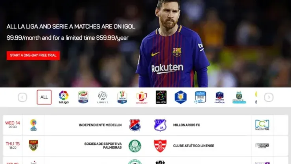The height and width of the screenshot is (164, 291).
Task: Select the TIM Cup league icon
Action: [122, 97]
